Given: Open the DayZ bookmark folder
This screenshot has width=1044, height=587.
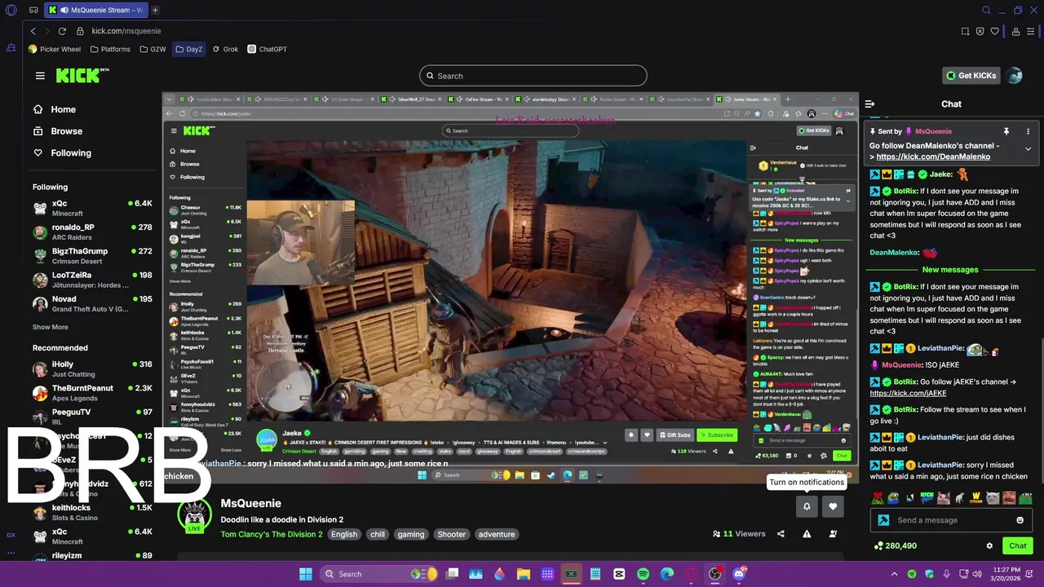Looking at the screenshot, I should click(188, 49).
